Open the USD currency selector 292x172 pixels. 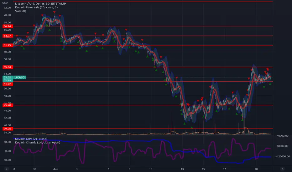click(x=5, y=3)
